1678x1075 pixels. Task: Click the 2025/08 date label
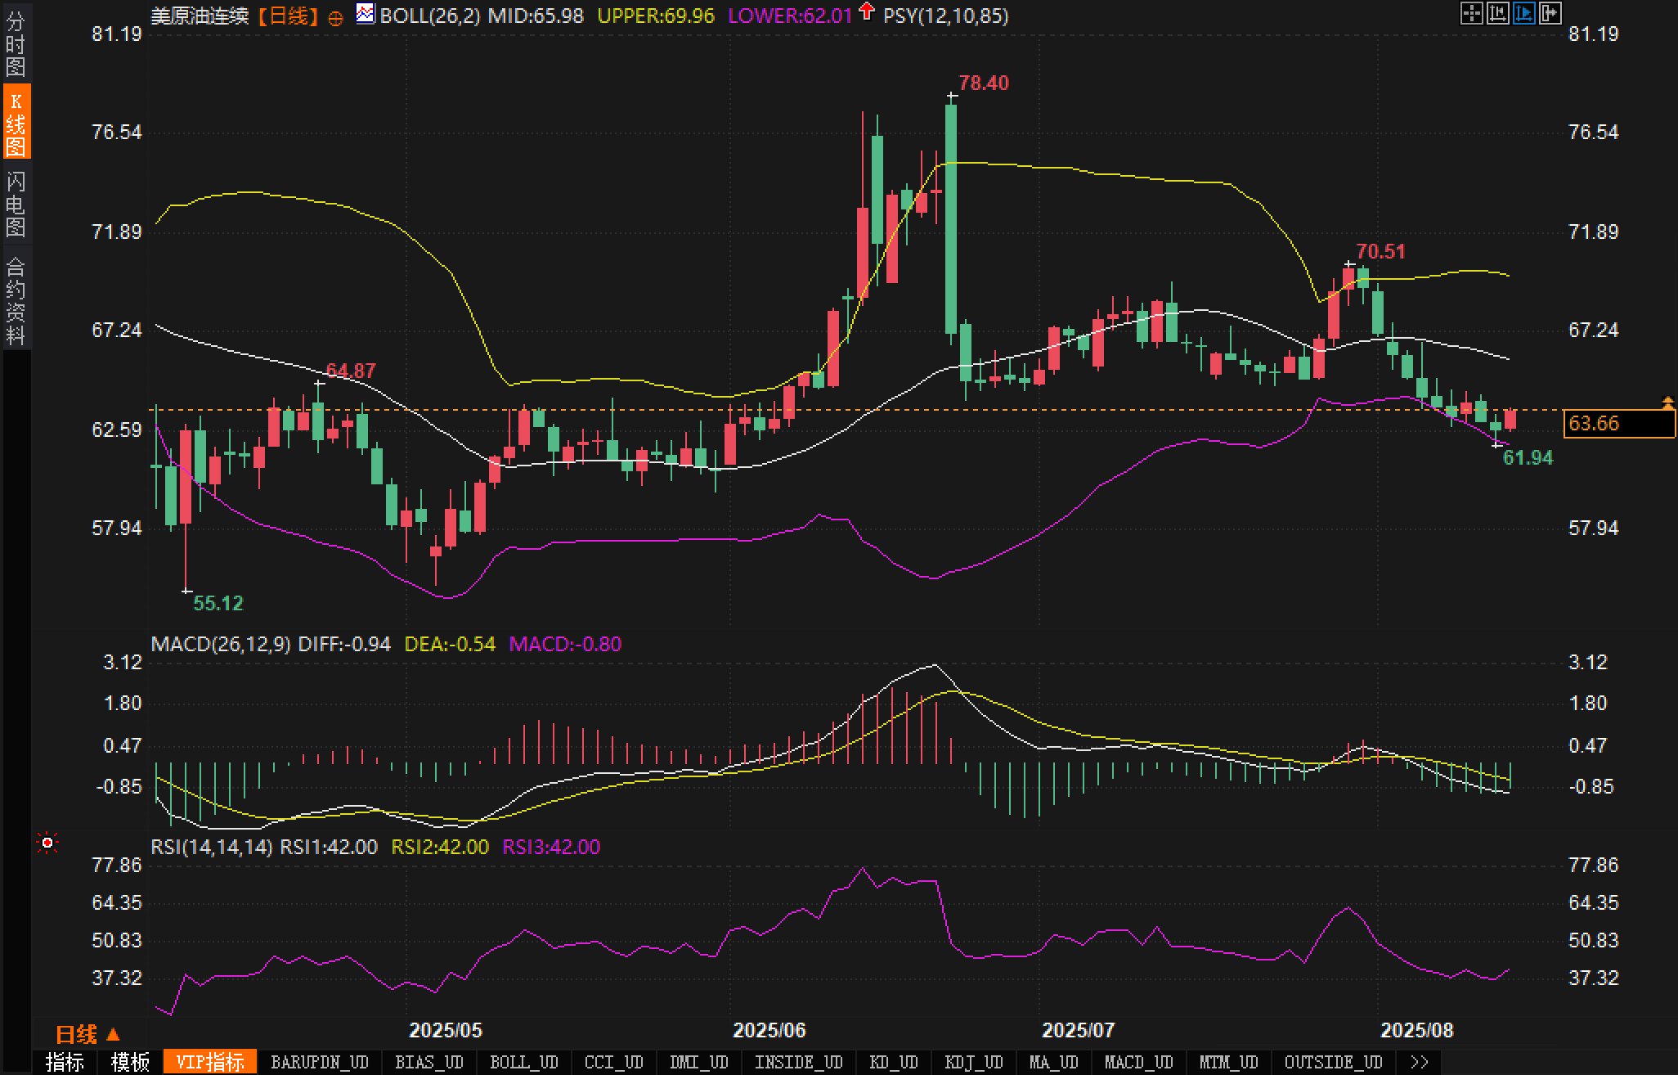[x=1417, y=1030]
